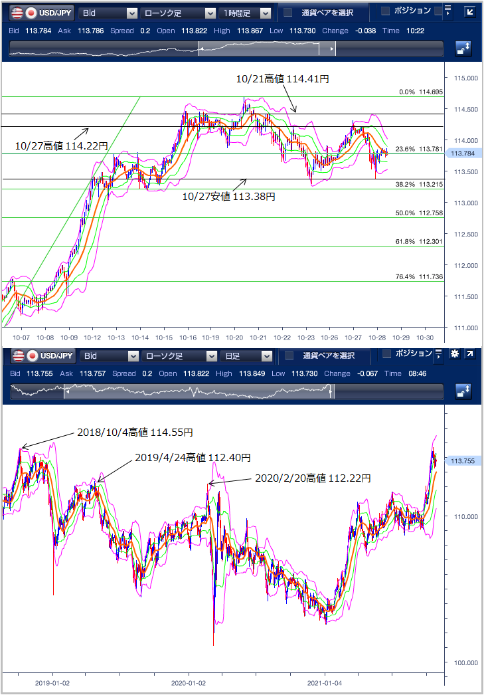This screenshot has height=695, width=484.
Task: Click shrink arrow icon in hourly chart
Action: click(469, 11)
